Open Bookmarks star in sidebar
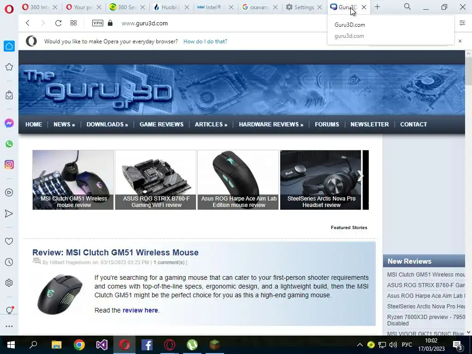Screen dimensions: 472x354 9,67
